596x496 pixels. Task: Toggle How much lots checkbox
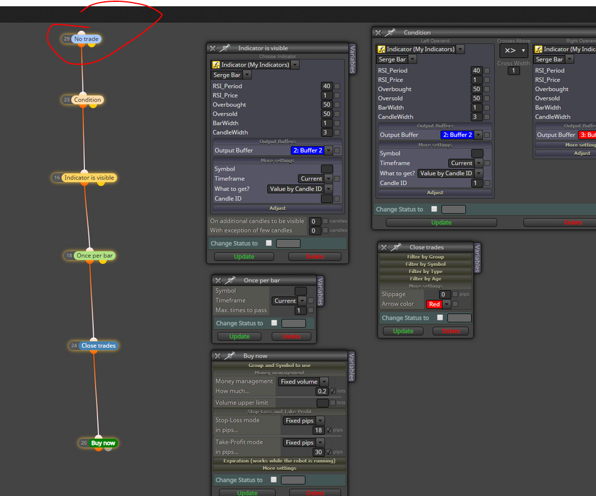click(x=333, y=391)
